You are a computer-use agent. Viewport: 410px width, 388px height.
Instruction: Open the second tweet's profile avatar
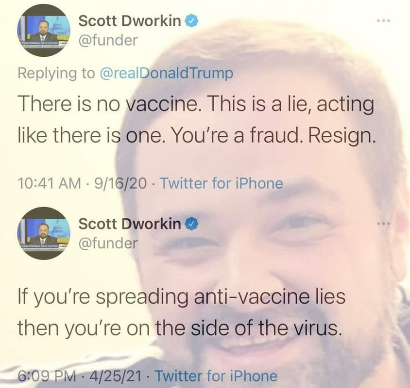tap(44, 233)
